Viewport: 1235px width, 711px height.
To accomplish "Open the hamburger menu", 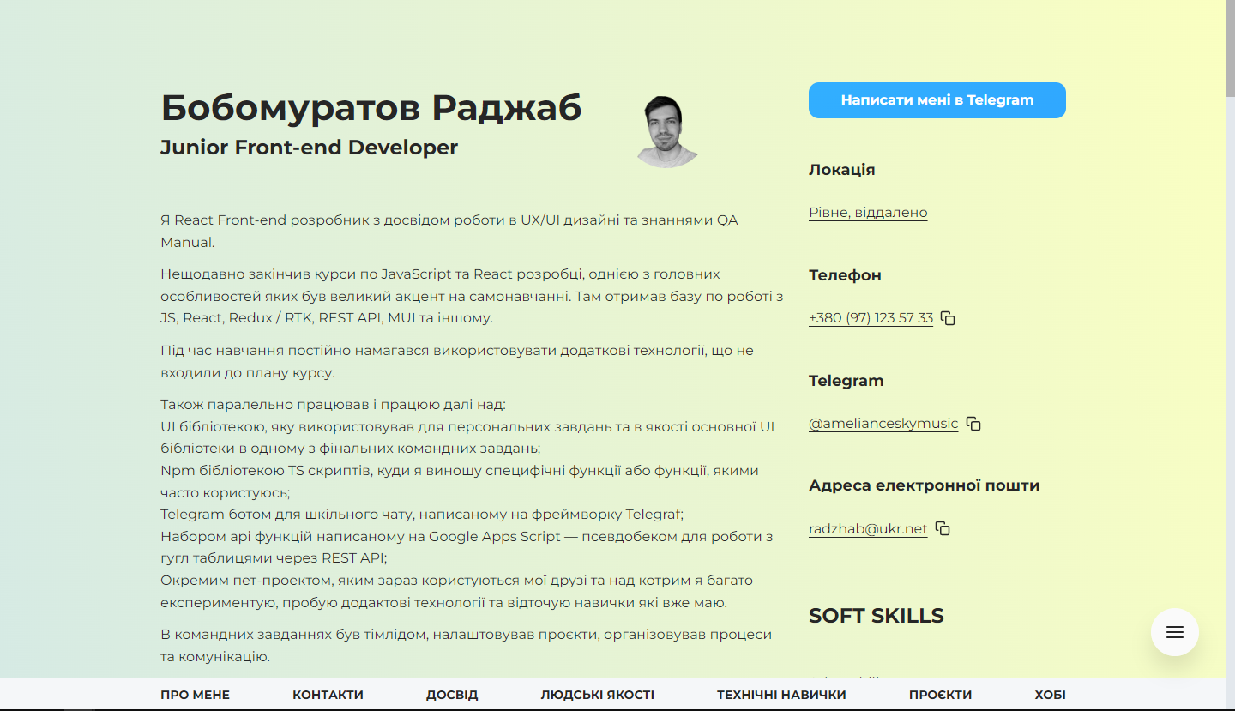I will point(1174,632).
